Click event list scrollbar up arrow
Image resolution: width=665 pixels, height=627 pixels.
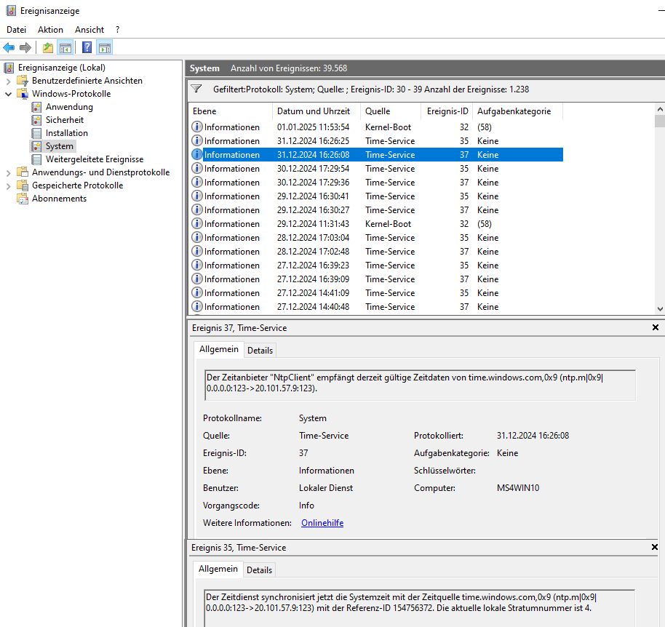660,109
